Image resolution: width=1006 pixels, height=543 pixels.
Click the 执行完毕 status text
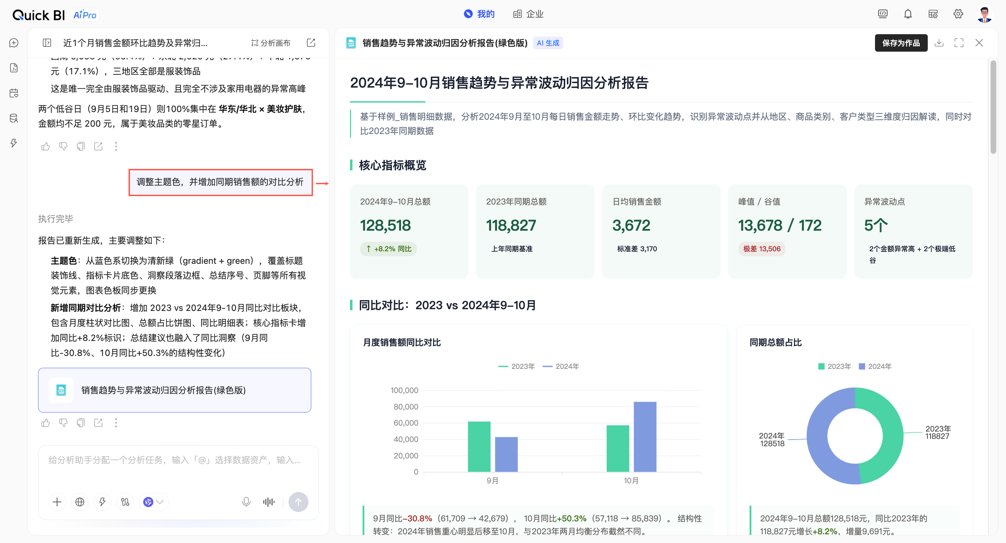(56, 219)
